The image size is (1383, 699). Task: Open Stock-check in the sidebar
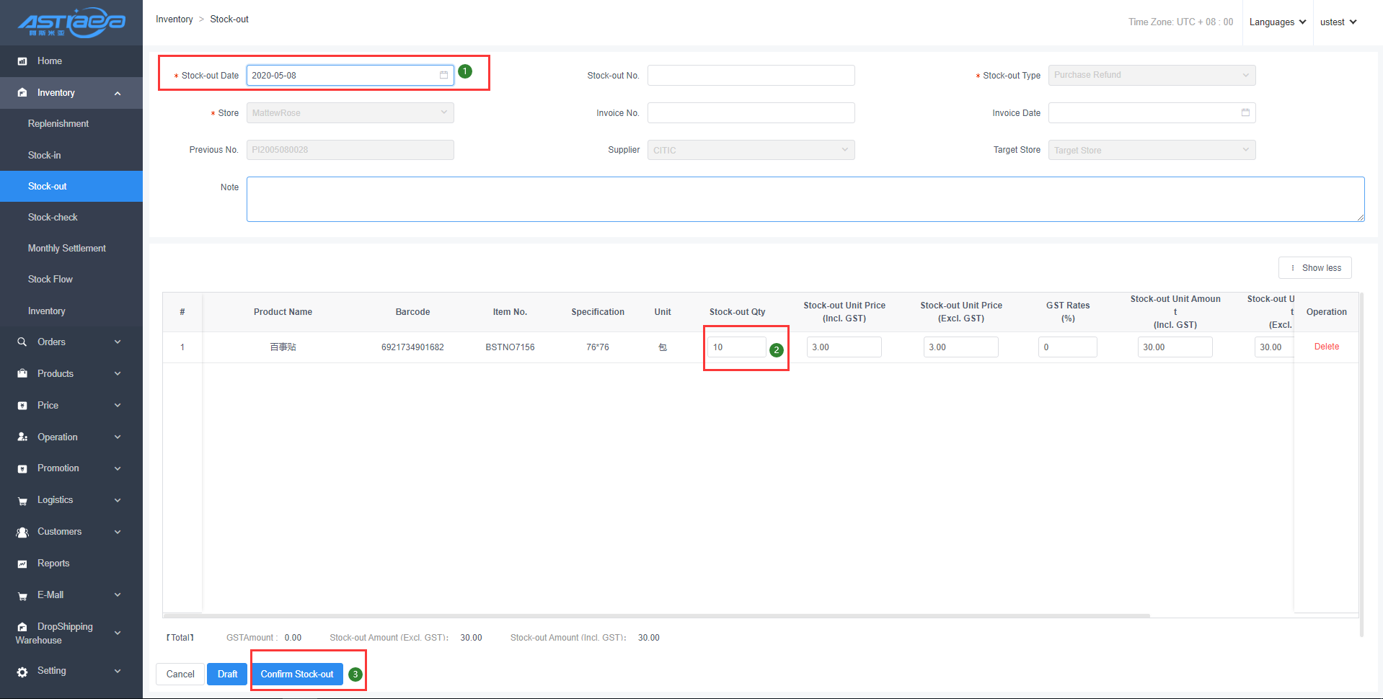(53, 217)
